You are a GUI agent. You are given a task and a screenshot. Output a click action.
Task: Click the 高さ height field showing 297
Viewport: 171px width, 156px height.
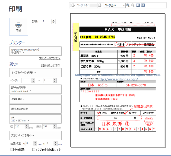click(48, 127)
